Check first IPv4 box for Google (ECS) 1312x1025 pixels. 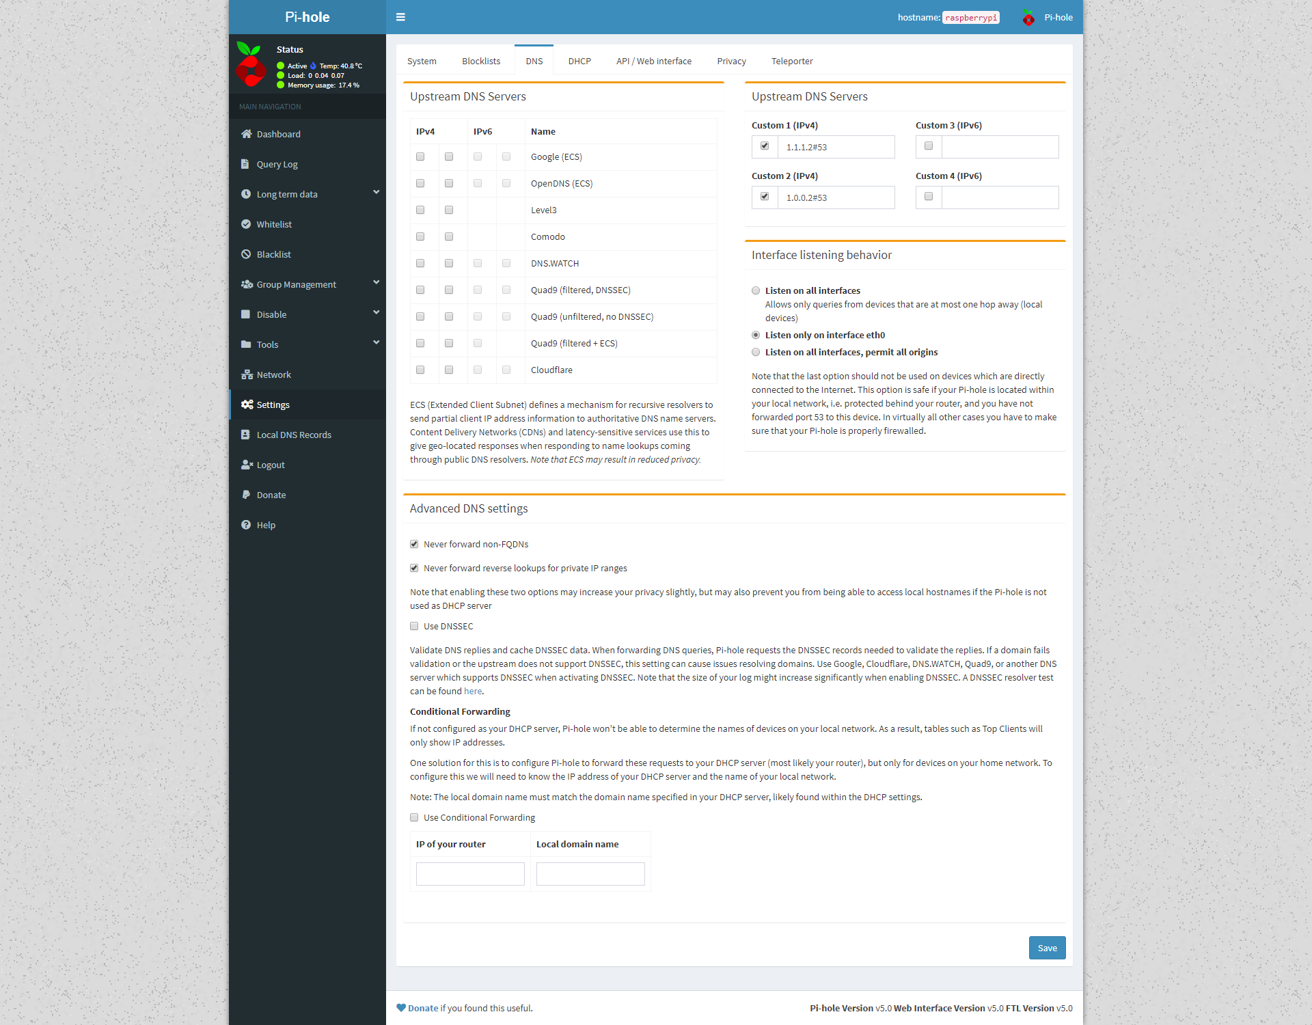point(420,156)
